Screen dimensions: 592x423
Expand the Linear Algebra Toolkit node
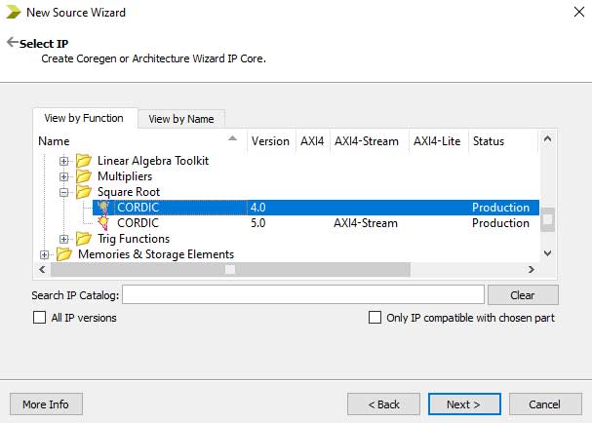pos(64,161)
